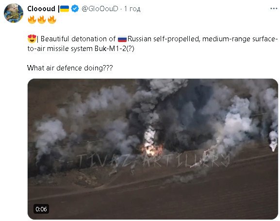Open the Cloooud profile avatar

coord(14,13)
